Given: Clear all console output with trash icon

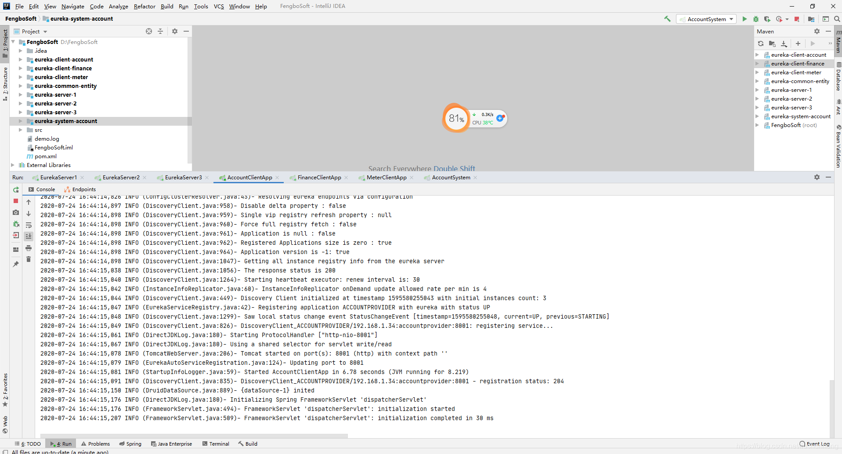Looking at the screenshot, I should click(29, 259).
